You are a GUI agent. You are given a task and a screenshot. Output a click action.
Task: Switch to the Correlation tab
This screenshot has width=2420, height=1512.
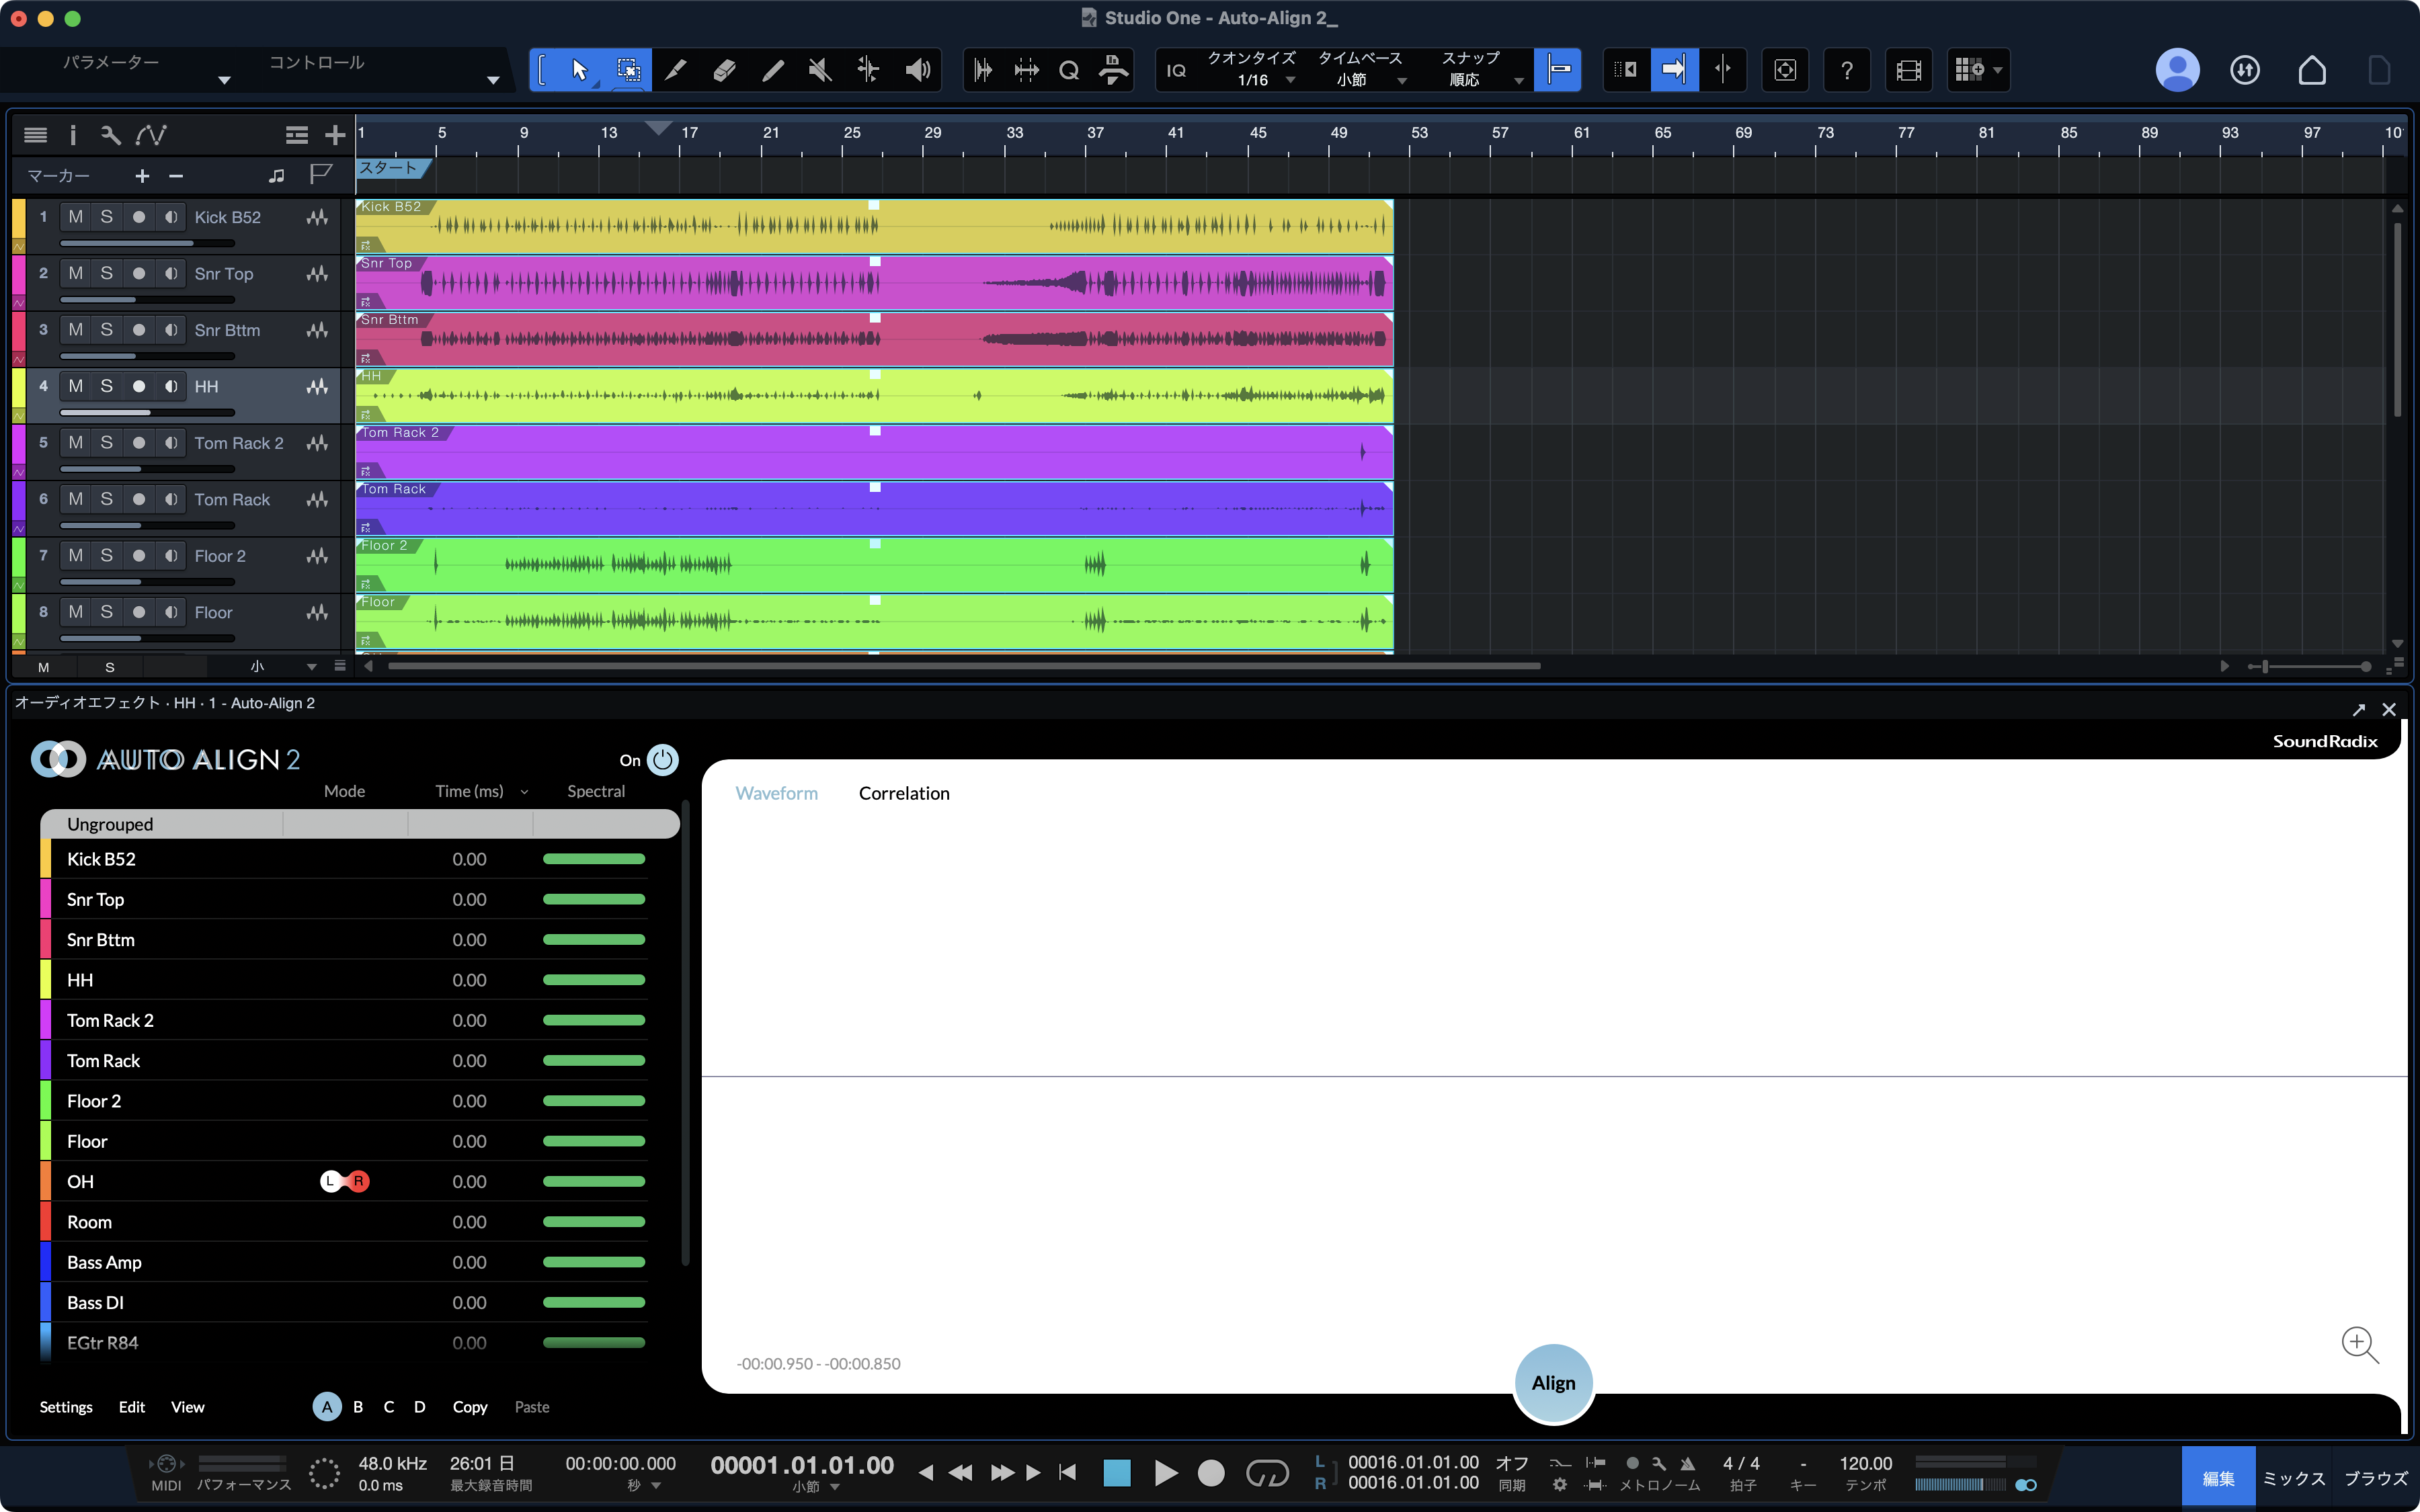point(904,793)
